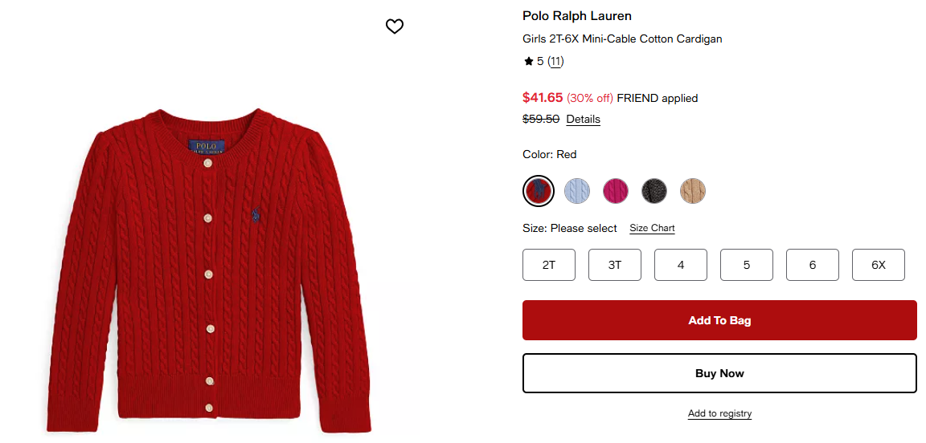This screenshot has width=926, height=443.
Task: Pick the pink color swatch
Action: pyautogui.click(x=616, y=191)
